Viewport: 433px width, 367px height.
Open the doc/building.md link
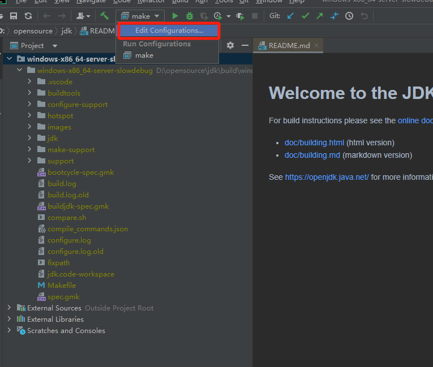(312, 155)
